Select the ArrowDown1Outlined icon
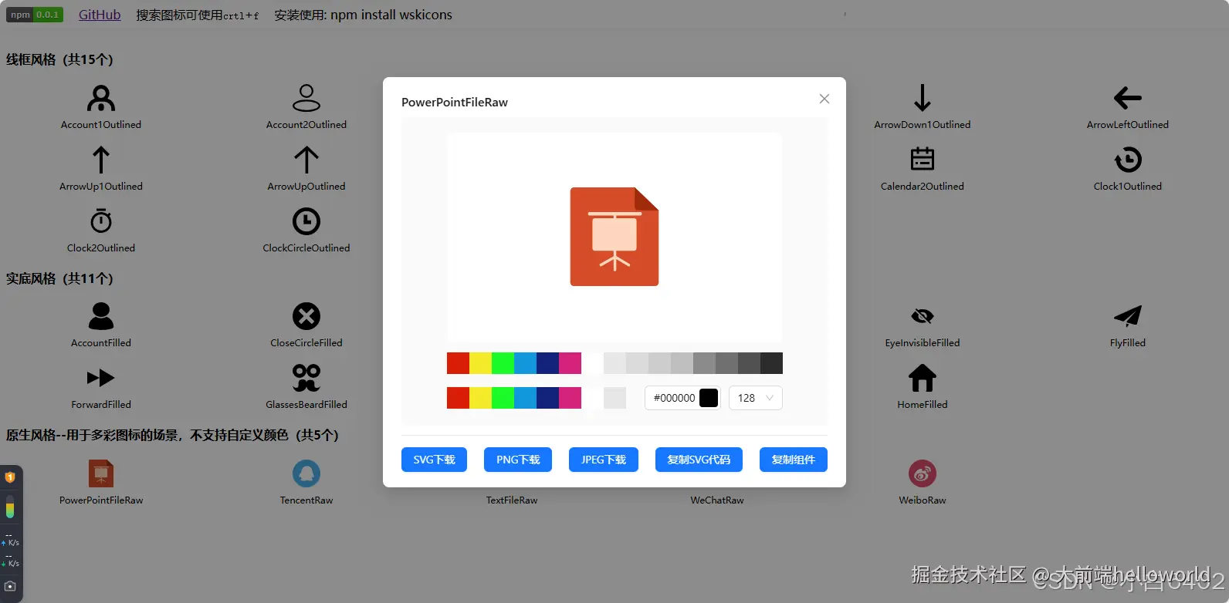 click(x=923, y=98)
